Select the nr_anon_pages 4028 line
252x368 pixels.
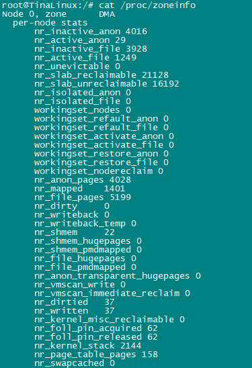point(83,180)
